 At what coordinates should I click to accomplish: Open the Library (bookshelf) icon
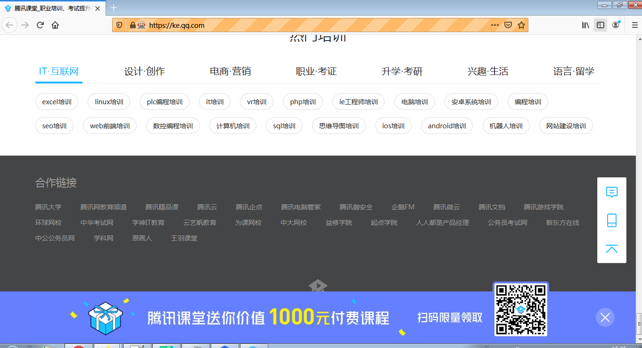(585, 25)
